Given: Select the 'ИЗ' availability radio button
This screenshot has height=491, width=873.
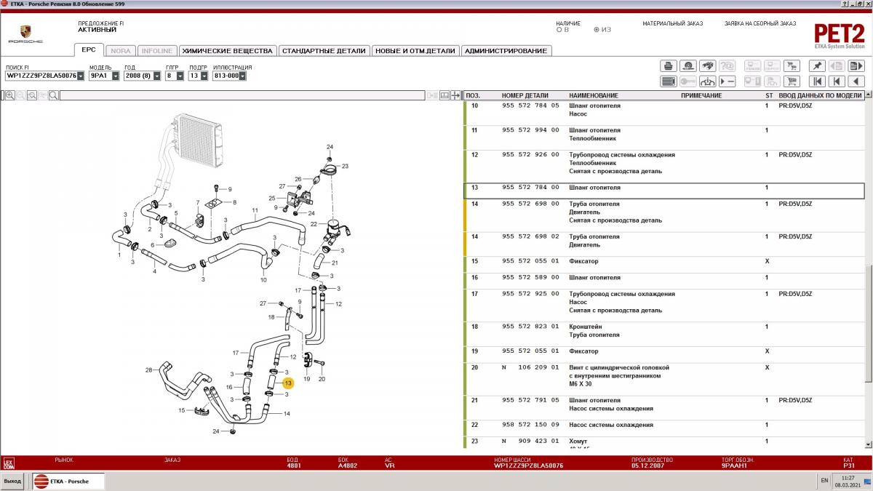Looking at the screenshot, I should [x=597, y=30].
